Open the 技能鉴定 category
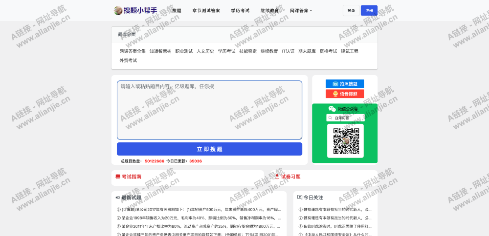Image resolution: width=489 pixels, height=236 pixels. click(x=248, y=51)
